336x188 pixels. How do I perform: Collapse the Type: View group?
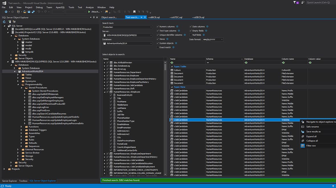172,87
